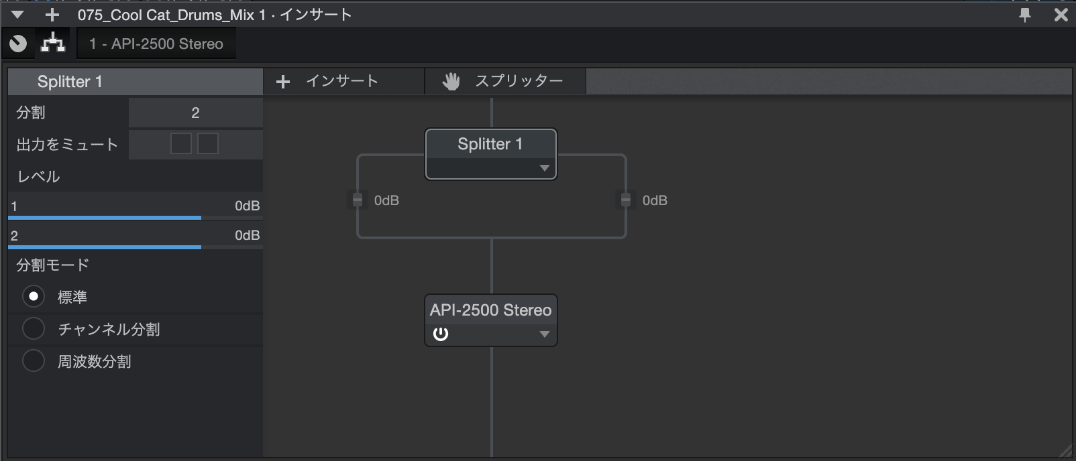Click the hand icon for Splitter
Image resolution: width=1076 pixels, height=461 pixels.
(x=451, y=82)
